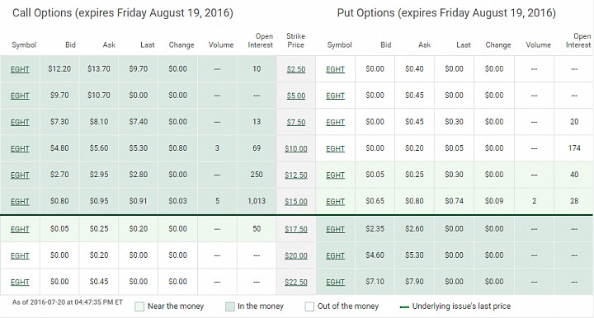
Task: Open the $15.00 strike price link
Action: (296, 202)
